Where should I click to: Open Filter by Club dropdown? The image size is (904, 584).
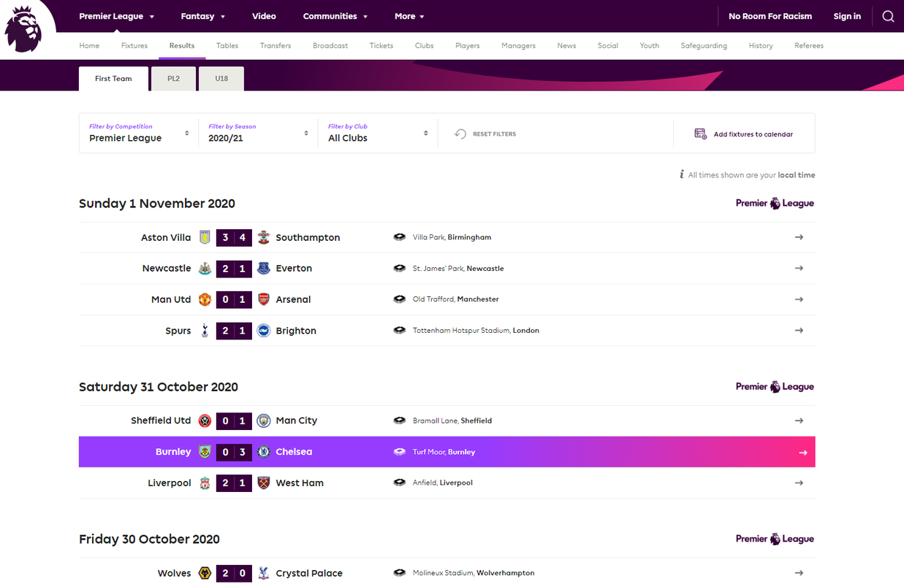click(379, 133)
